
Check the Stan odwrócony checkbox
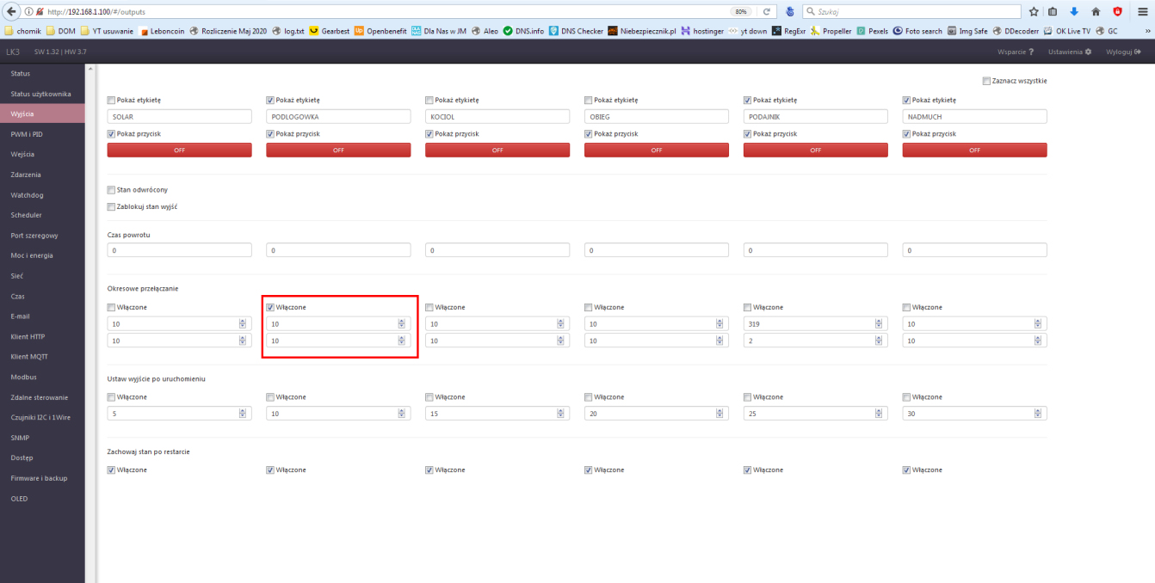[x=111, y=189]
